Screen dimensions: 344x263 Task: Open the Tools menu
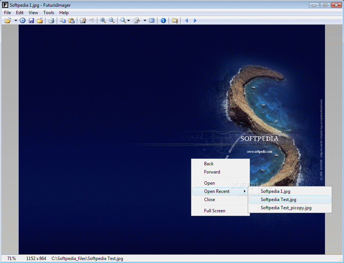pos(49,13)
